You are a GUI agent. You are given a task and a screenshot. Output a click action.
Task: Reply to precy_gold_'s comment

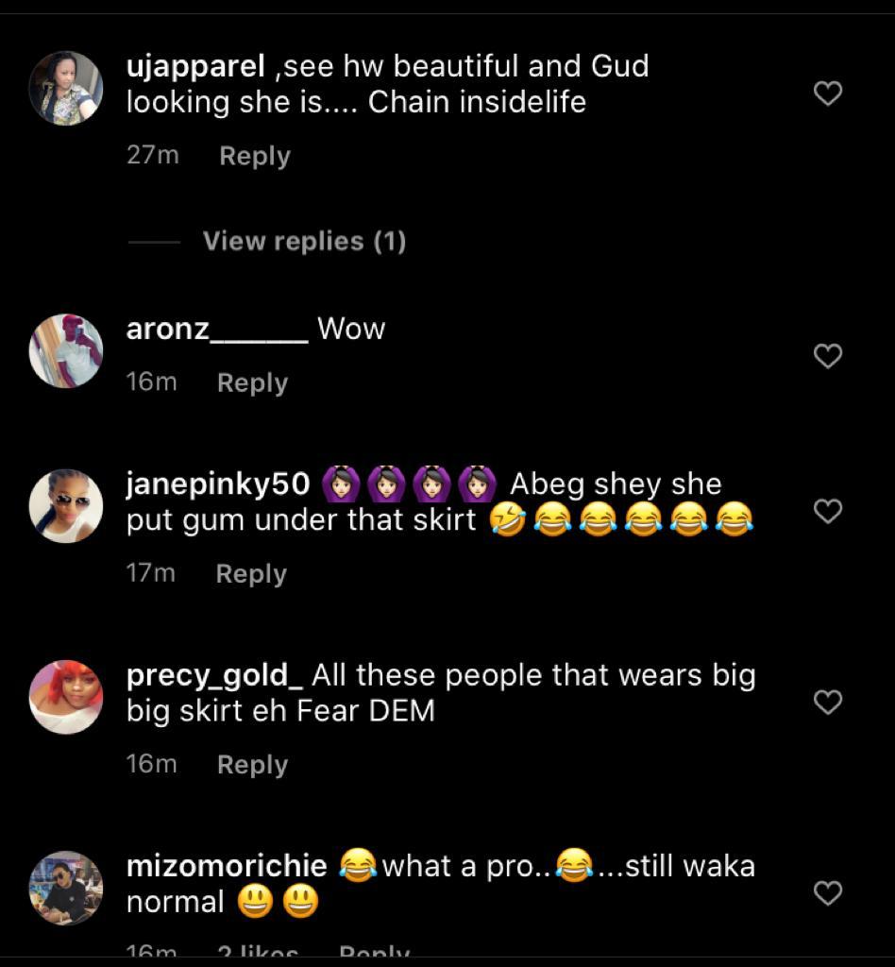[x=252, y=764]
